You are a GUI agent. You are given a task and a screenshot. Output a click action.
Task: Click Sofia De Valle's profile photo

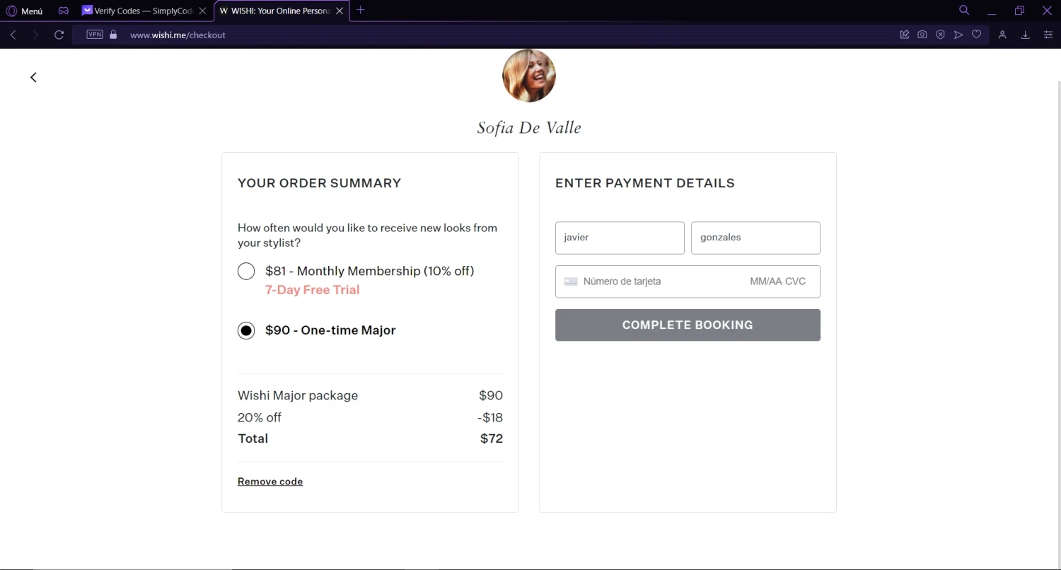coord(529,76)
